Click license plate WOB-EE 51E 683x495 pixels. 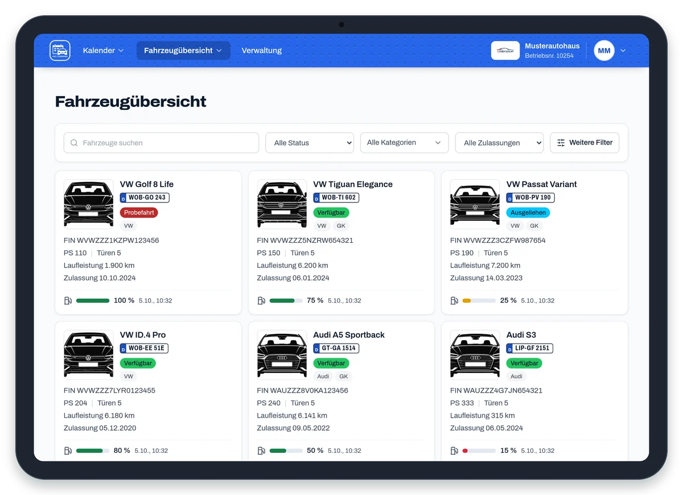point(144,348)
